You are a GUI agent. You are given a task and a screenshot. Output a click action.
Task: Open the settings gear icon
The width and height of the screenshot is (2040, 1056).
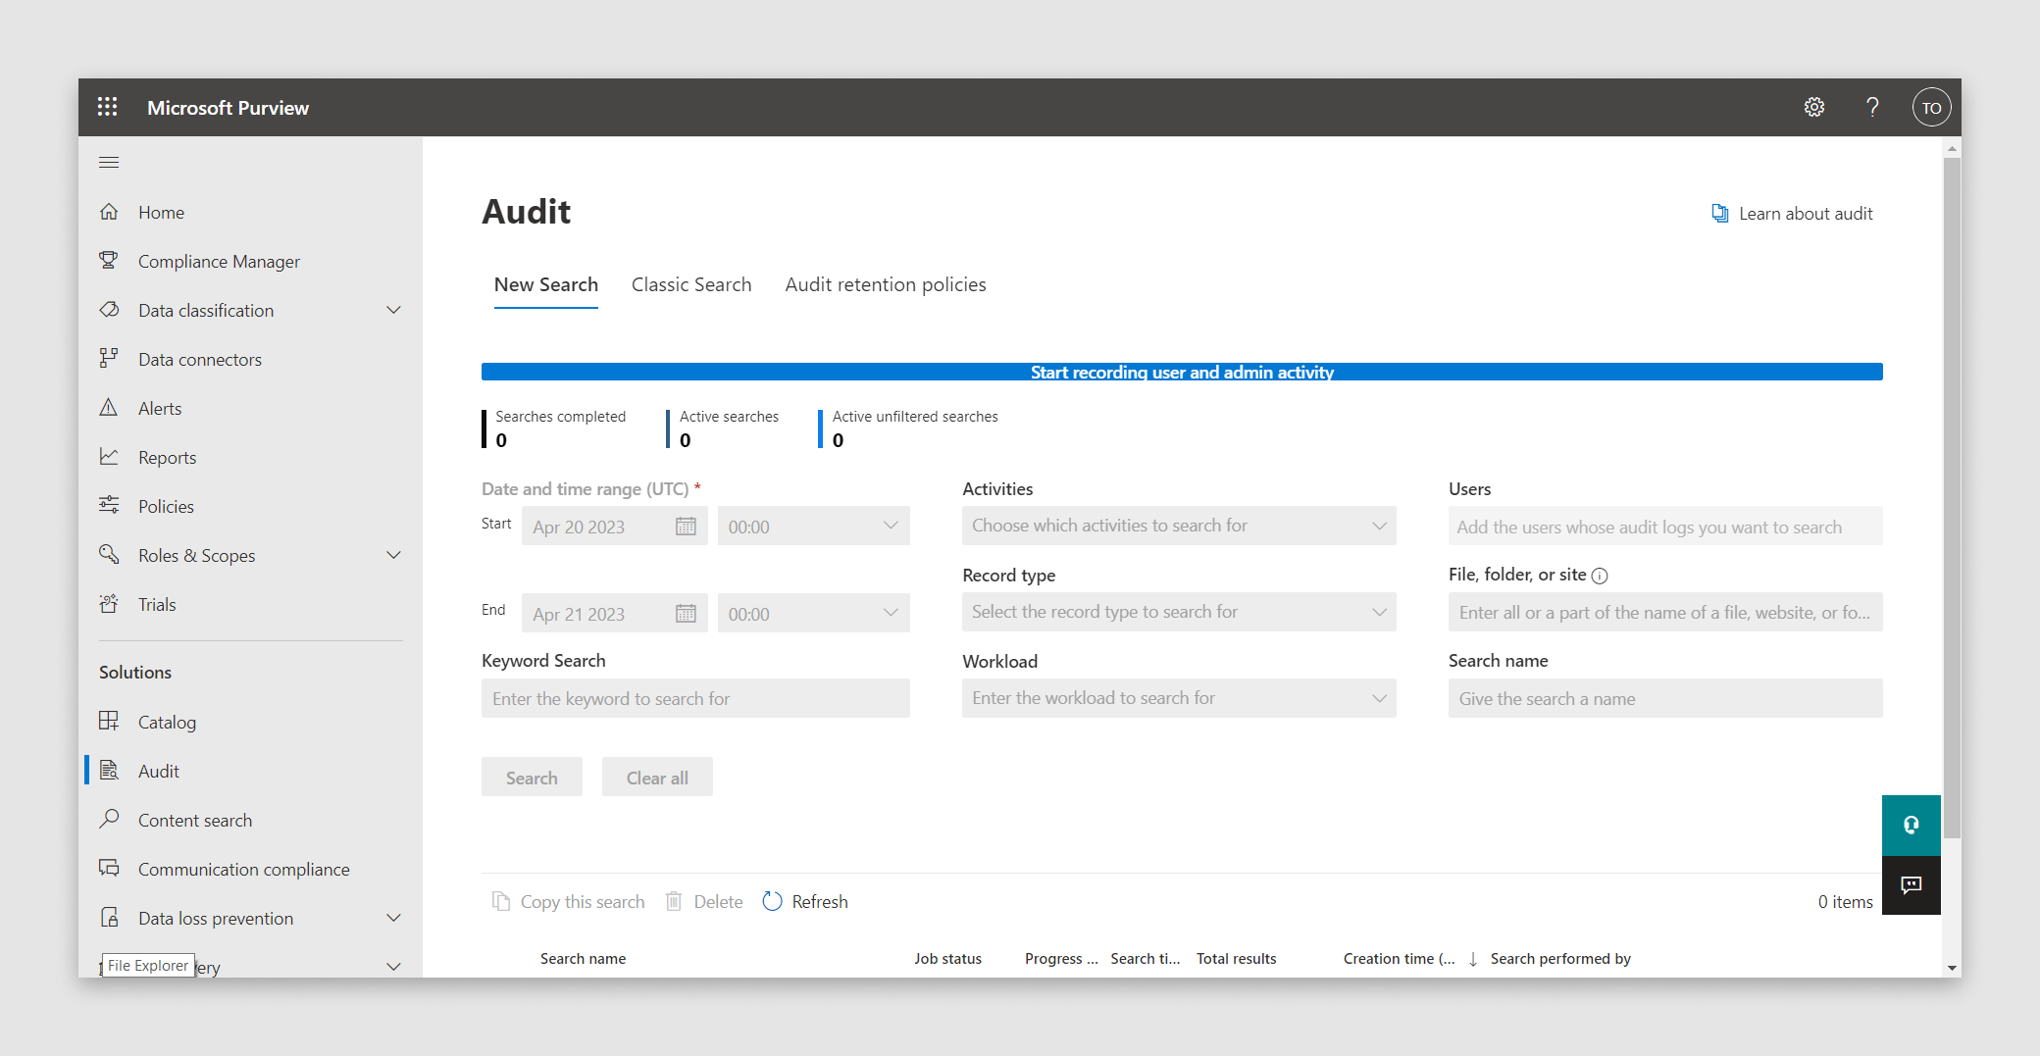click(1814, 107)
